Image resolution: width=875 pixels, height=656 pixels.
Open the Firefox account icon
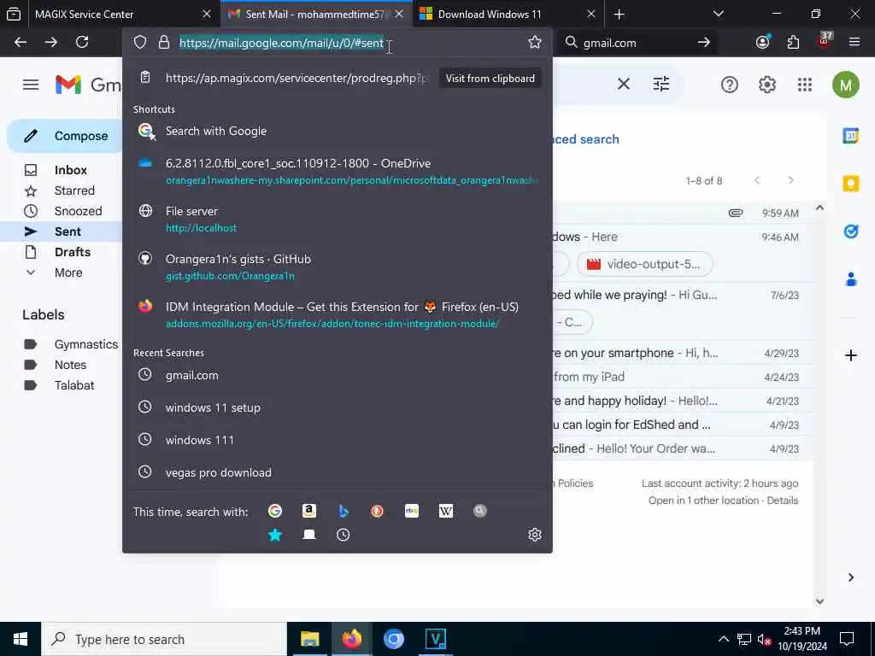click(x=763, y=42)
